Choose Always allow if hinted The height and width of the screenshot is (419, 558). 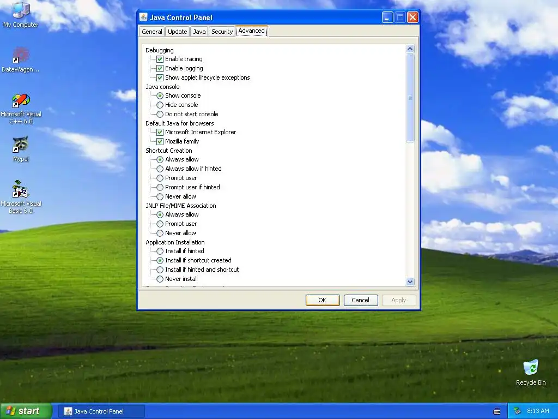point(160,169)
